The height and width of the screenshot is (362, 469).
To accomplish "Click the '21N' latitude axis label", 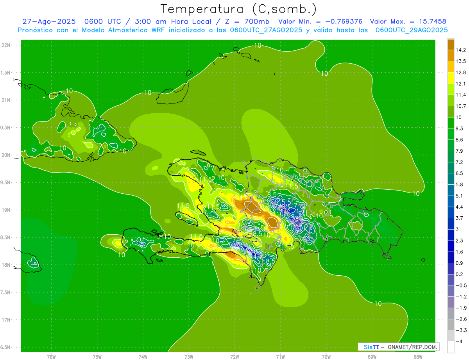I will [6, 100].
